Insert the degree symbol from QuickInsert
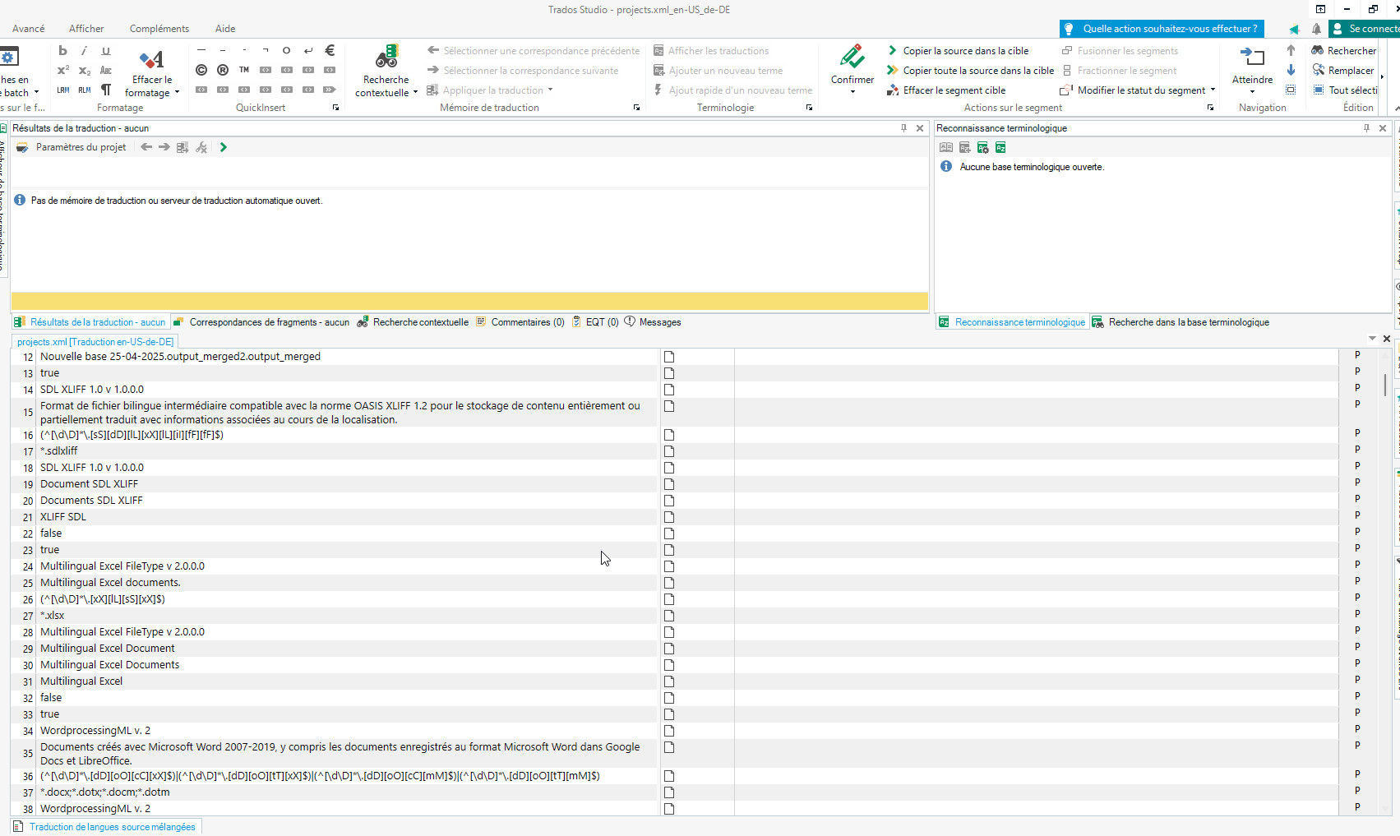Image resolution: width=1400 pixels, height=836 pixels. point(287,50)
